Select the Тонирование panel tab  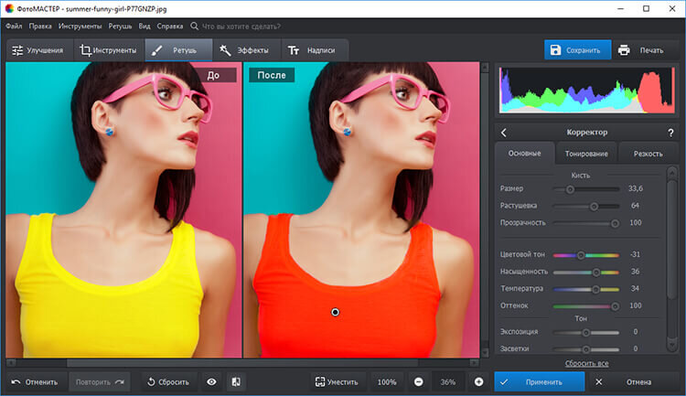(x=586, y=153)
